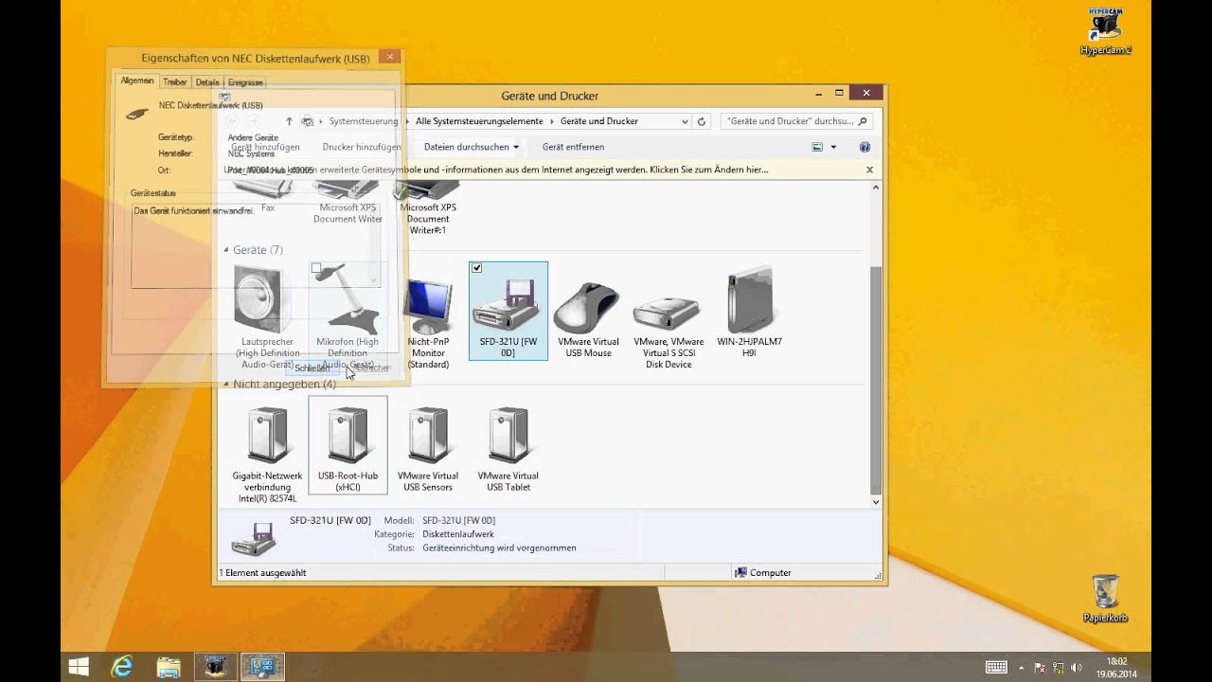Click the scrollbar up arrow
This screenshot has height=682, width=1212.
point(876,188)
